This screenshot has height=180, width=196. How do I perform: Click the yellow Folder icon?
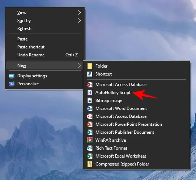pyautogui.click(x=90, y=66)
